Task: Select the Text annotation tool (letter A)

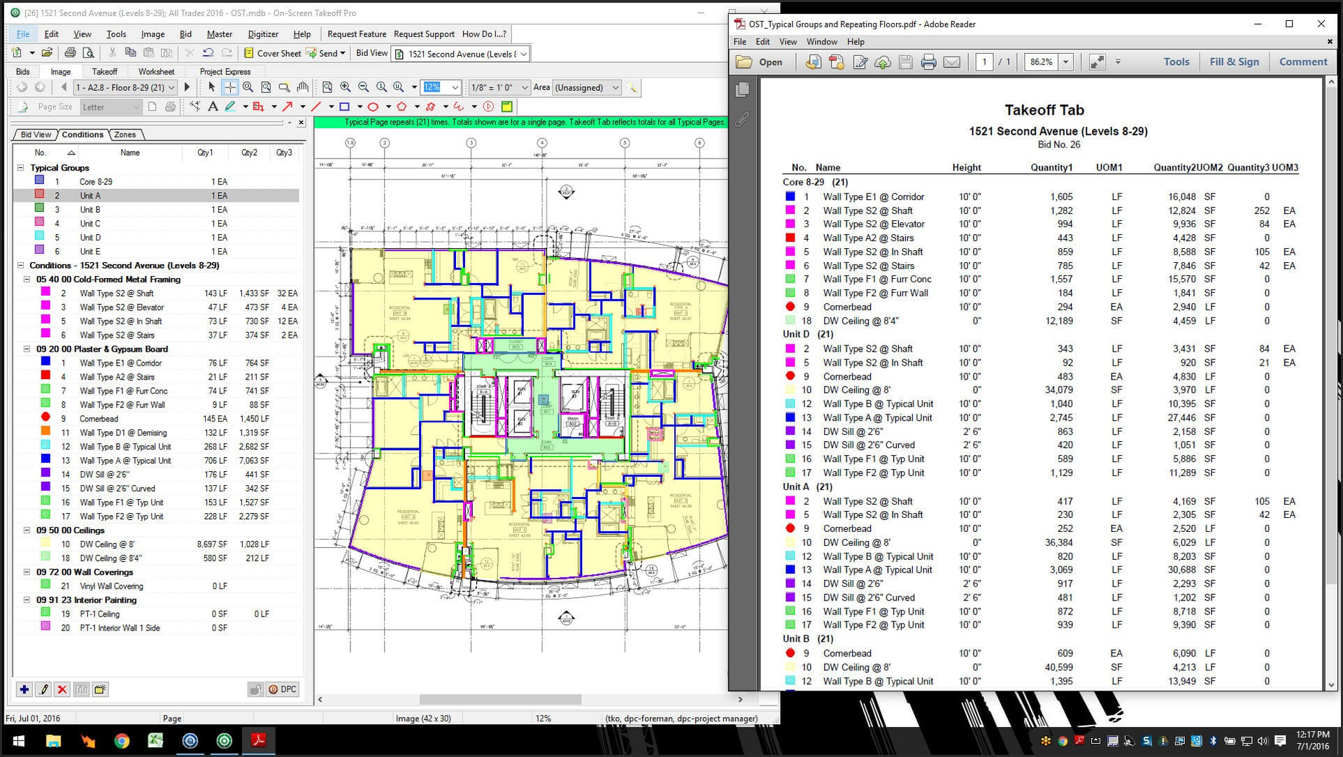Action: pyautogui.click(x=213, y=107)
